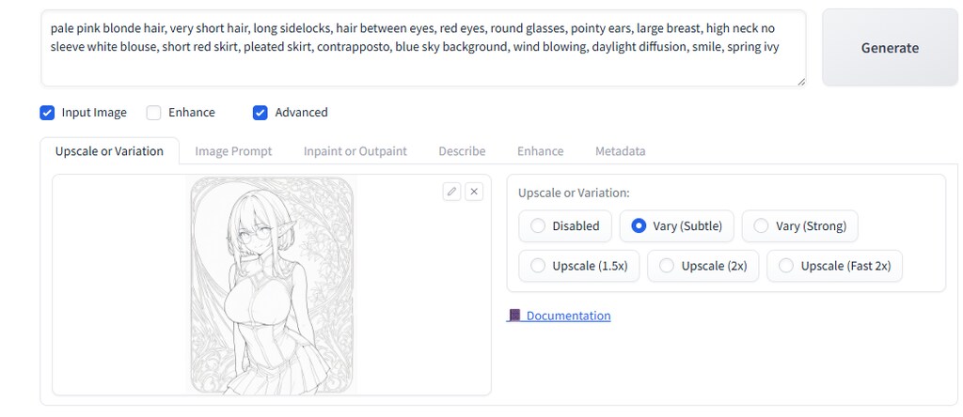Switch to the Image Prompt tab

[x=233, y=151]
